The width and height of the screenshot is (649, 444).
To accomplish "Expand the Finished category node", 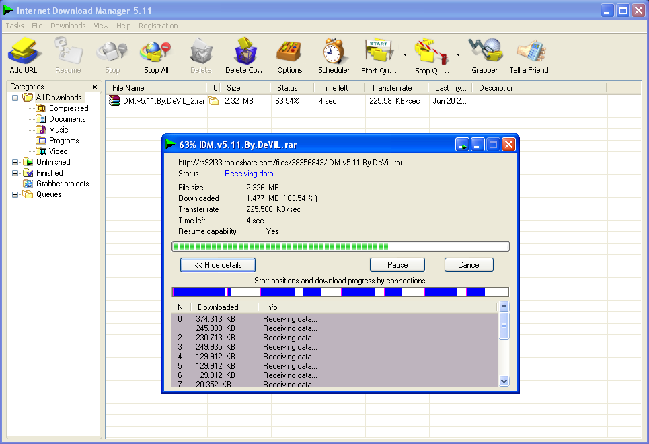I will pos(15,173).
